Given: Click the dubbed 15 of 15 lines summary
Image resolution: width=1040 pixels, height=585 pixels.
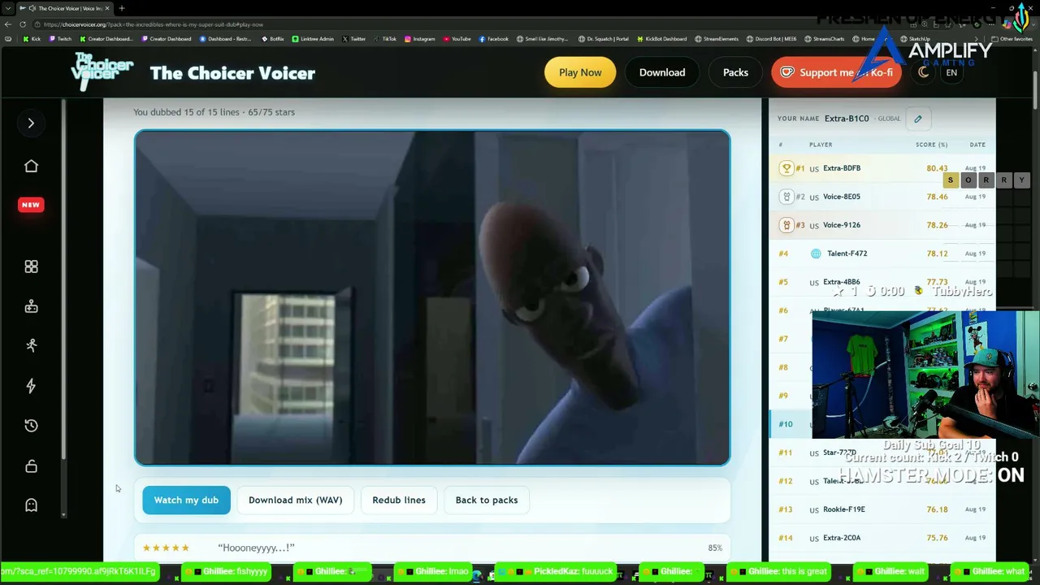Looking at the screenshot, I should click(214, 112).
